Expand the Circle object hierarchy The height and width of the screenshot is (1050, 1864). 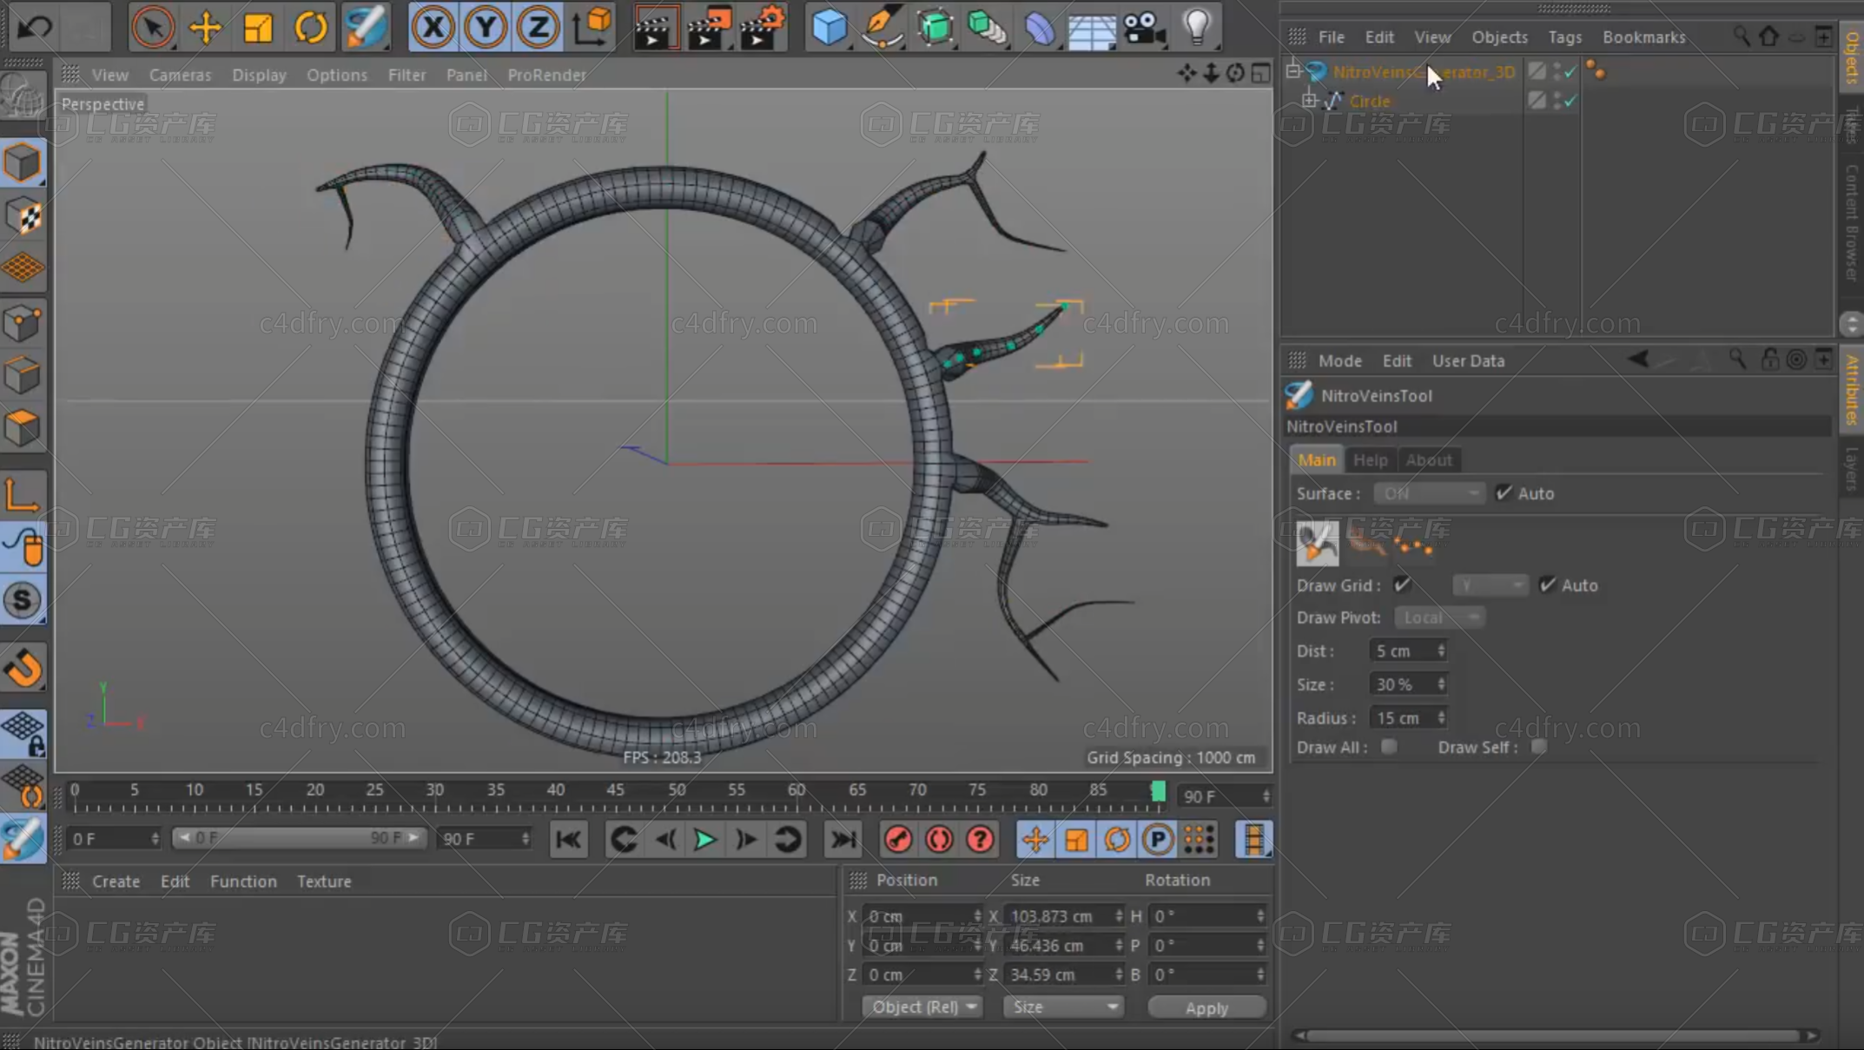(1309, 101)
